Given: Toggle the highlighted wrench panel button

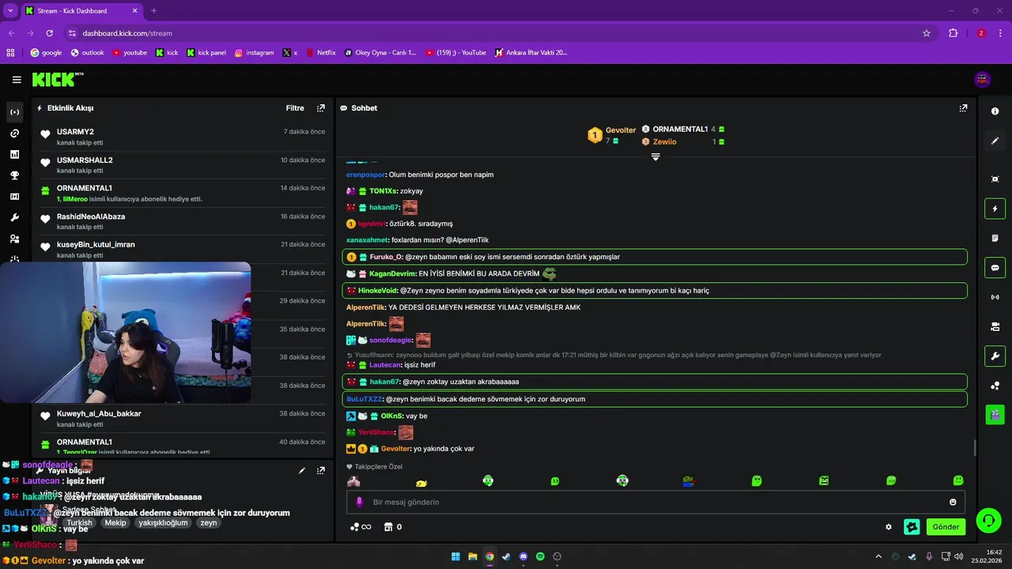Looking at the screenshot, I should point(995,356).
